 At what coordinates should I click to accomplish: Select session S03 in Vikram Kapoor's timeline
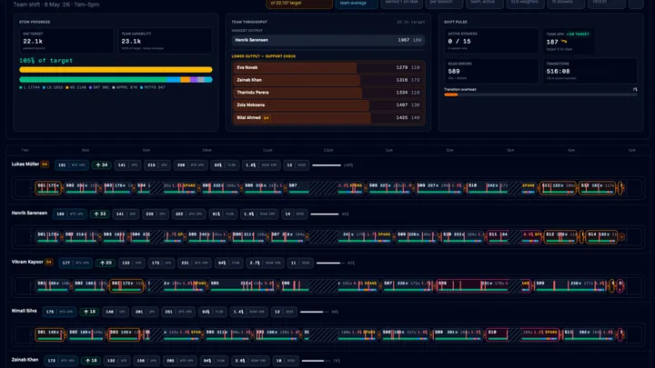(126, 285)
